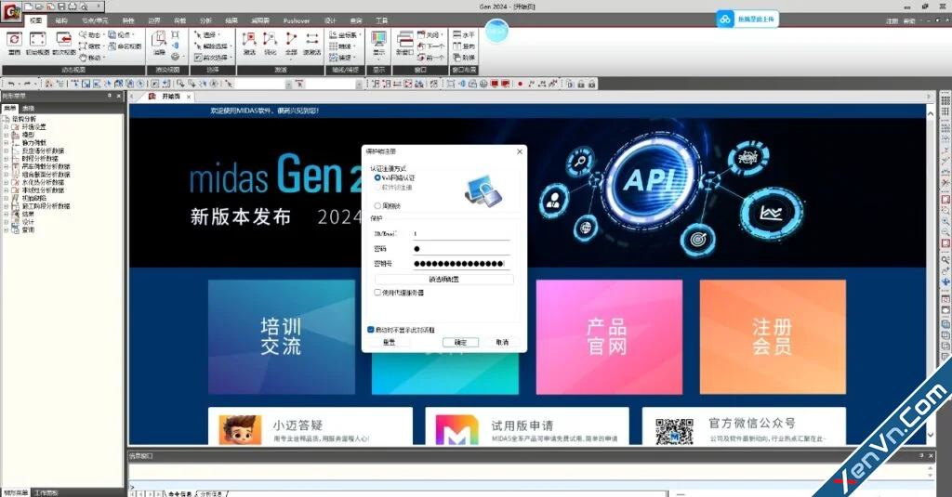Image resolution: width=952 pixels, height=497 pixels.
Task: Expand the 施工阶段分析数据 tree node
Action: pos(7,205)
